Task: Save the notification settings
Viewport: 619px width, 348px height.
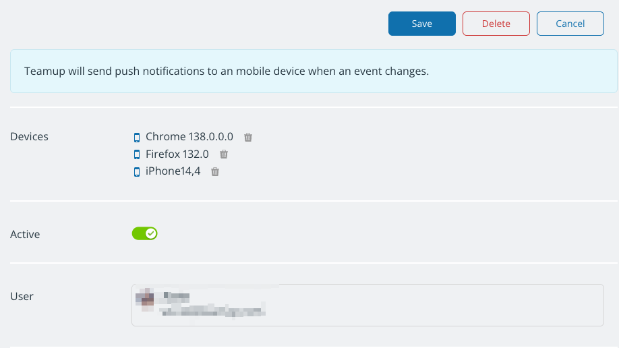Action: pos(421,24)
